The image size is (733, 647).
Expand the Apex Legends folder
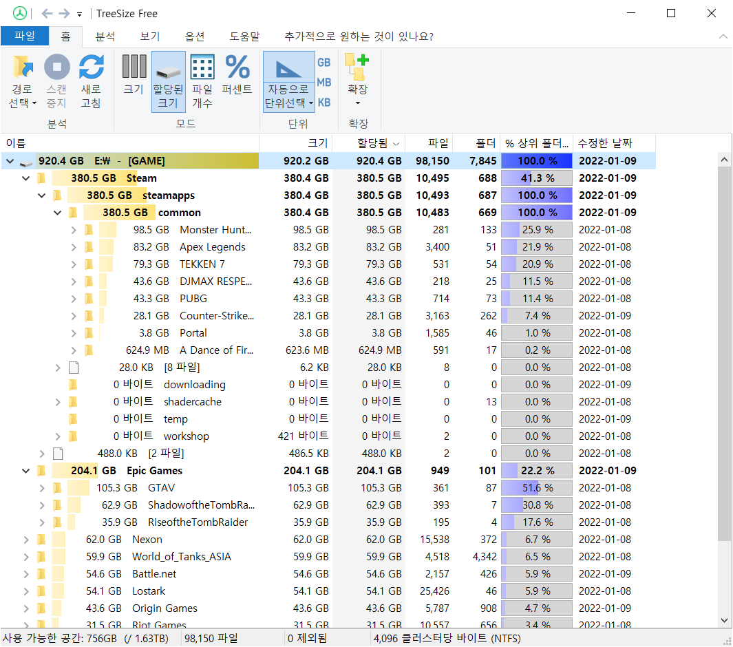click(x=74, y=247)
